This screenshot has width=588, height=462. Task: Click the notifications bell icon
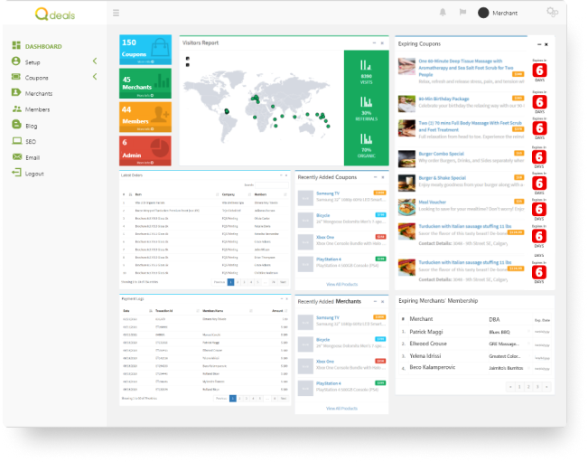coord(443,13)
